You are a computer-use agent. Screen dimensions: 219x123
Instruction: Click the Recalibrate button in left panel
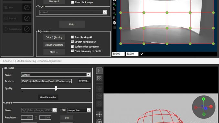[12, 29]
